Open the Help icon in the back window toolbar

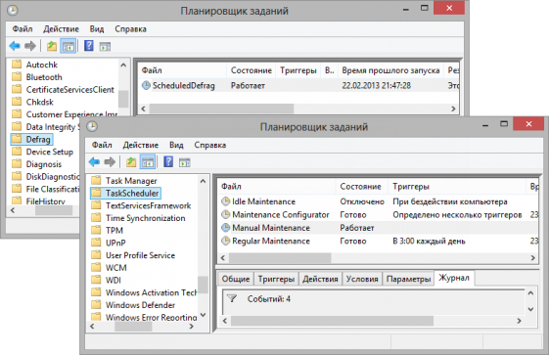(x=89, y=45)
